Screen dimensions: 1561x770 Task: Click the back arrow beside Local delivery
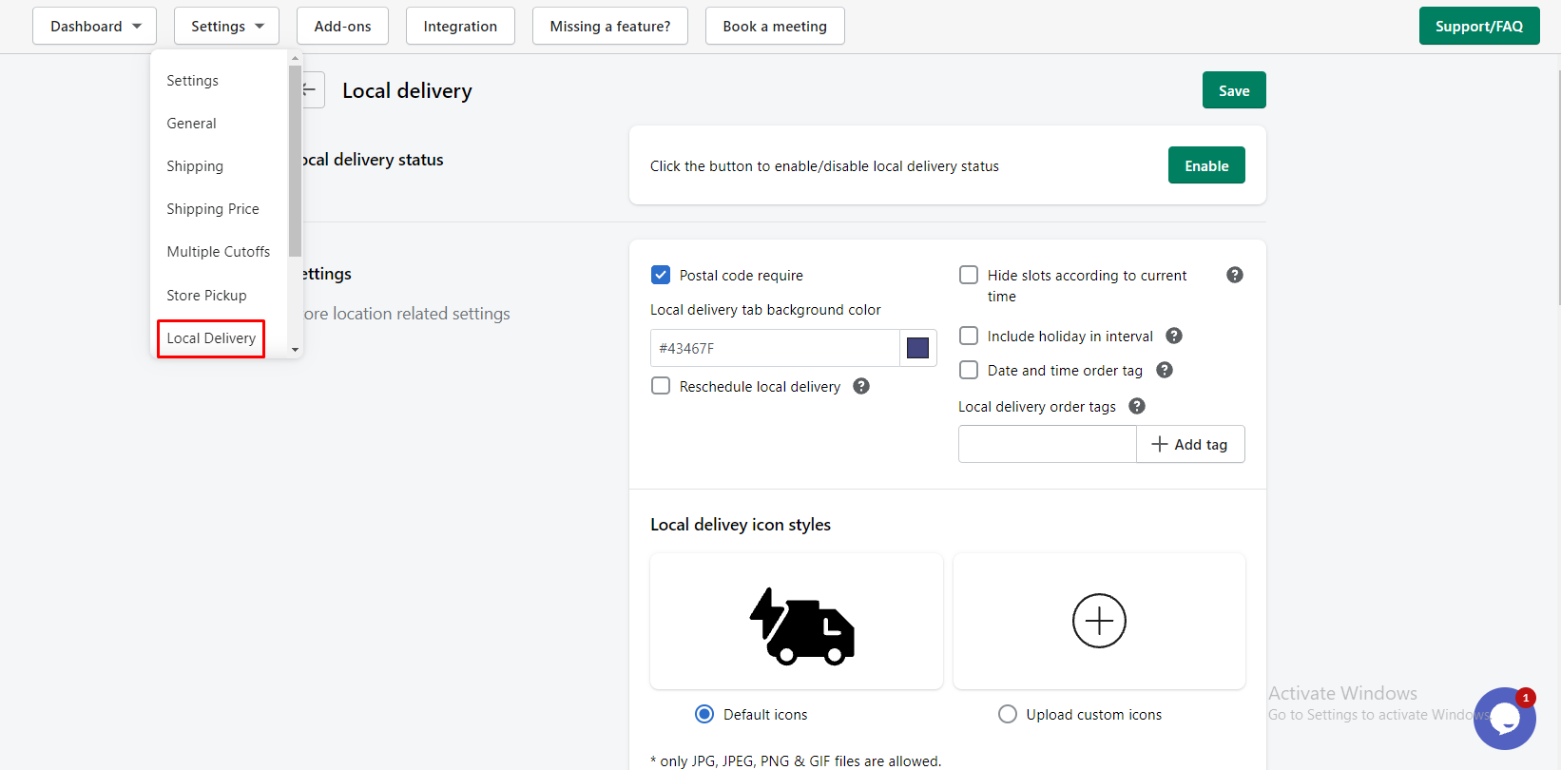313,90
